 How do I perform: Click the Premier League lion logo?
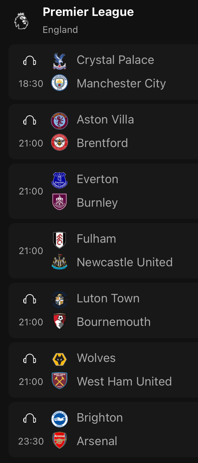click(x=22, y=21)
